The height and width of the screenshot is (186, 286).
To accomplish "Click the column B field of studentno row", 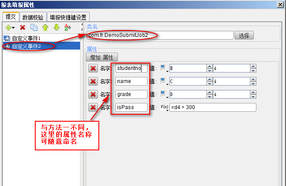I will (x=188, y=68).
